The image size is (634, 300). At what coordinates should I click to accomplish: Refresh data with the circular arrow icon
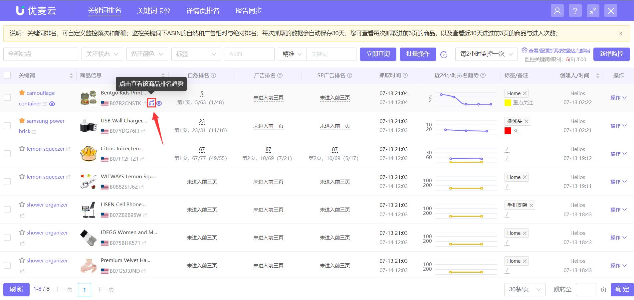pyautogui.click(x=445, y=54)
